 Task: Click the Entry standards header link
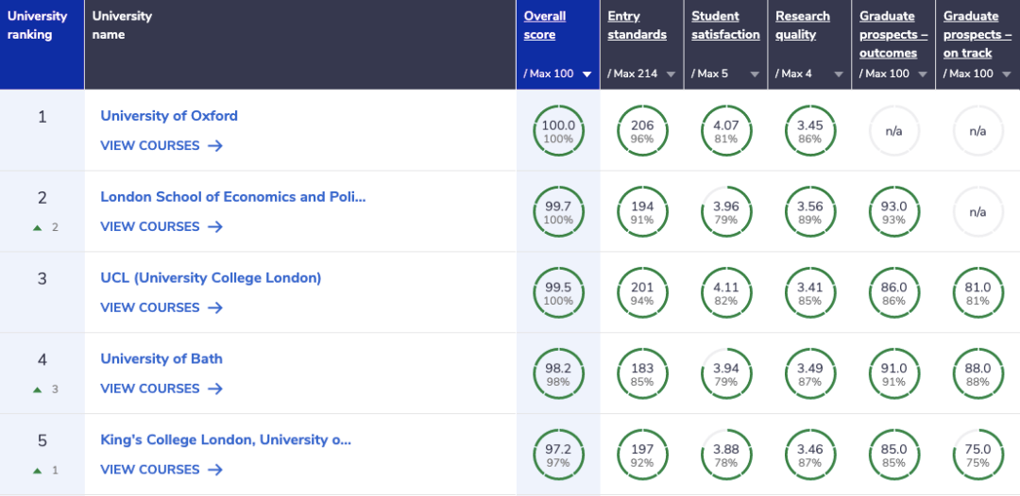(637, 25)
